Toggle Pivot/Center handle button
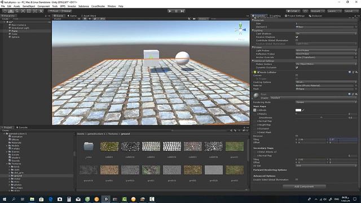Image resolution: width=361 pixels, height=203 pixels. click(x=54, y=11)
